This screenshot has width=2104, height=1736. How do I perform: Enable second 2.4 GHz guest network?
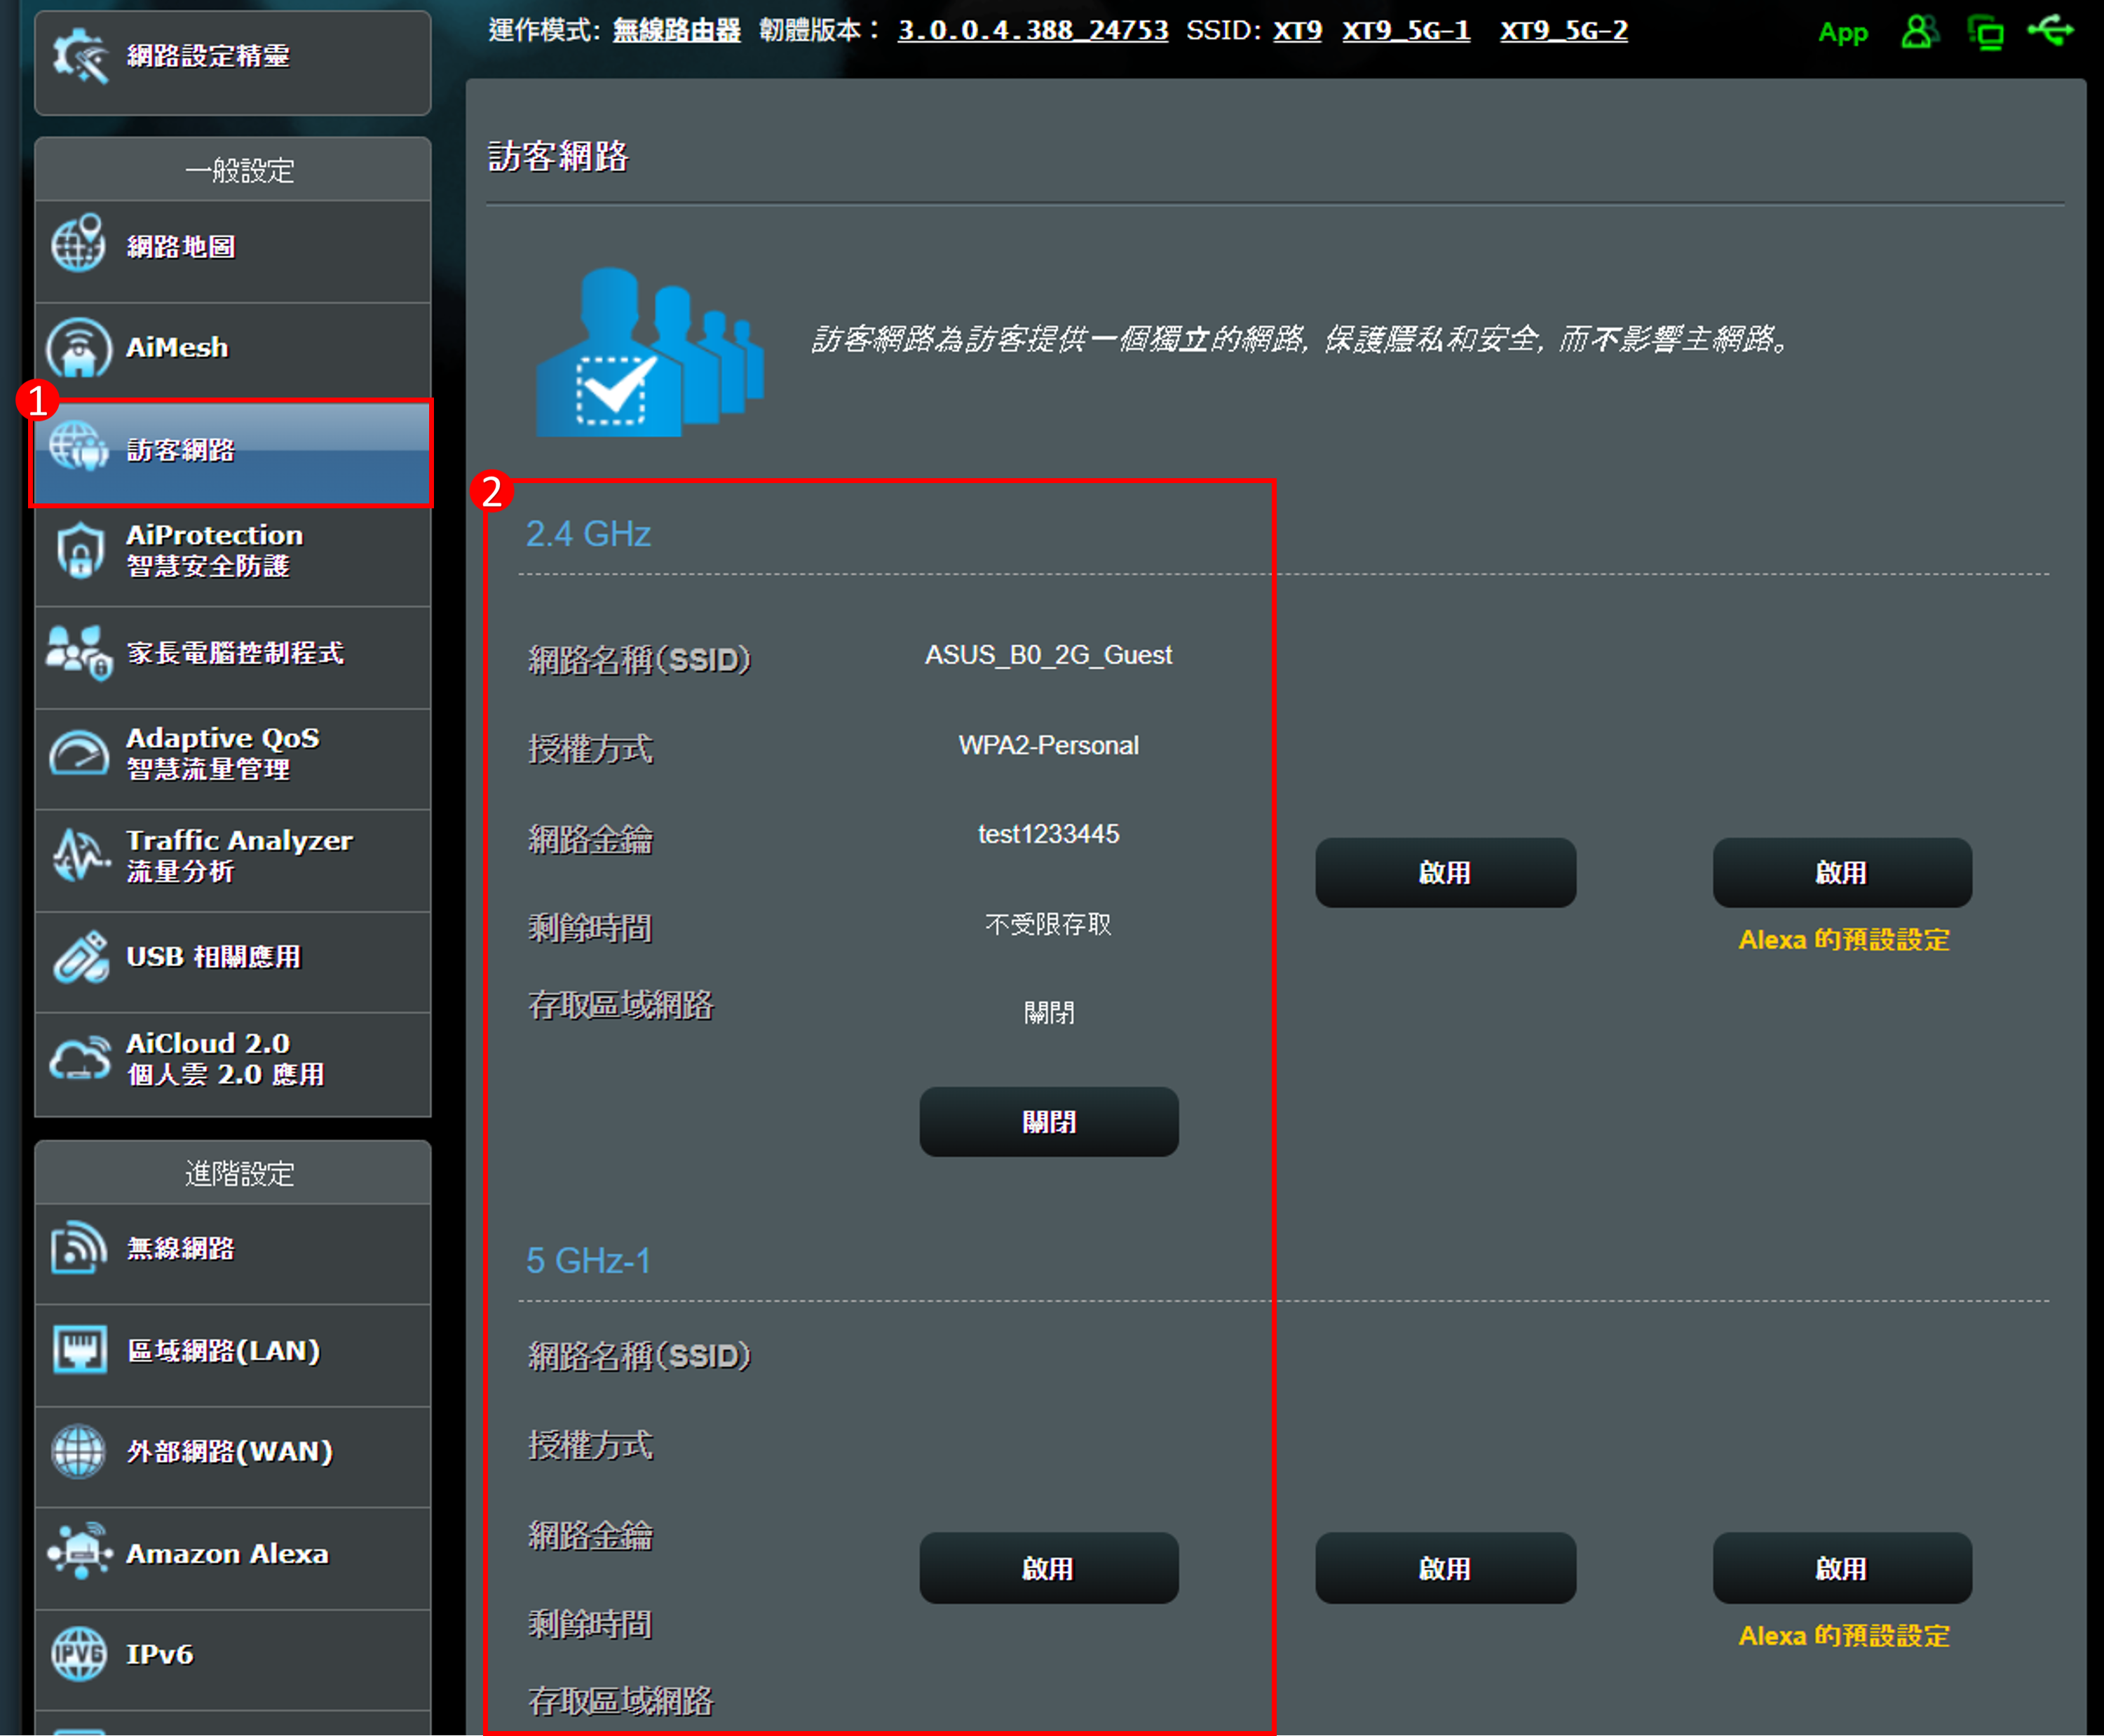tap(1445, 872)
